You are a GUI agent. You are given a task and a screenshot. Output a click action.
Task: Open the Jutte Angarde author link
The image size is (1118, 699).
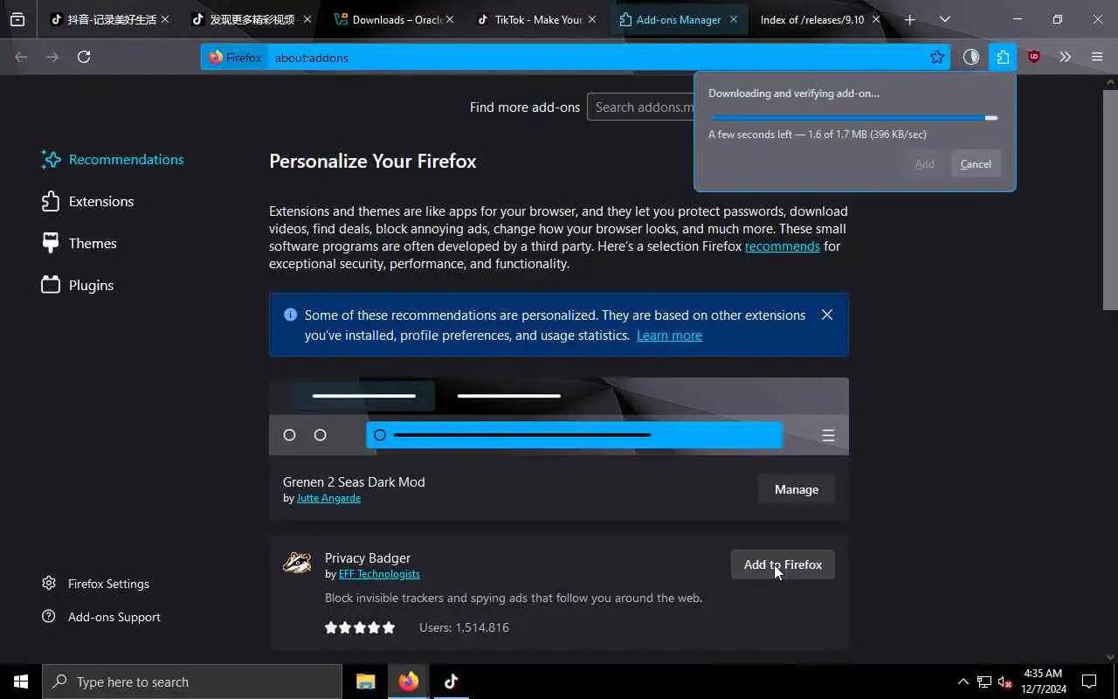328,498
